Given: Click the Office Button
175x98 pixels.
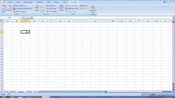Looking at the screenshot, I should coord(3,1).
